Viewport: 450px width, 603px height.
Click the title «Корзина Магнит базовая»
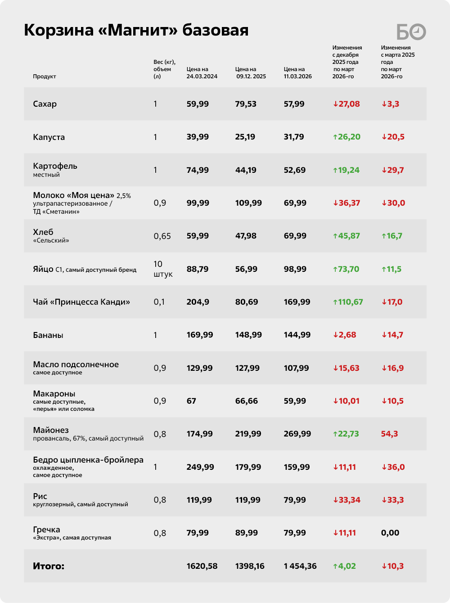[136, 30]
